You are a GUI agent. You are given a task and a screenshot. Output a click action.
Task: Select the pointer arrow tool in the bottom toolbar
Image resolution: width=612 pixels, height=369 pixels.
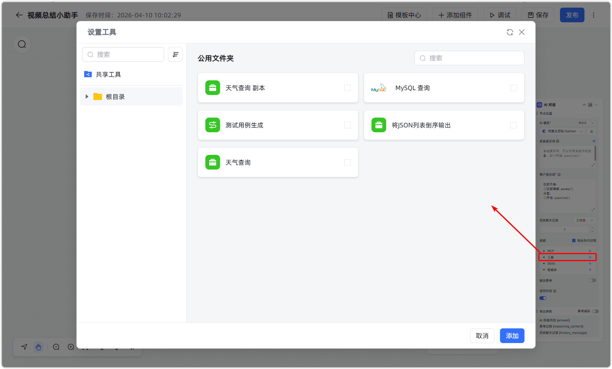24,347
